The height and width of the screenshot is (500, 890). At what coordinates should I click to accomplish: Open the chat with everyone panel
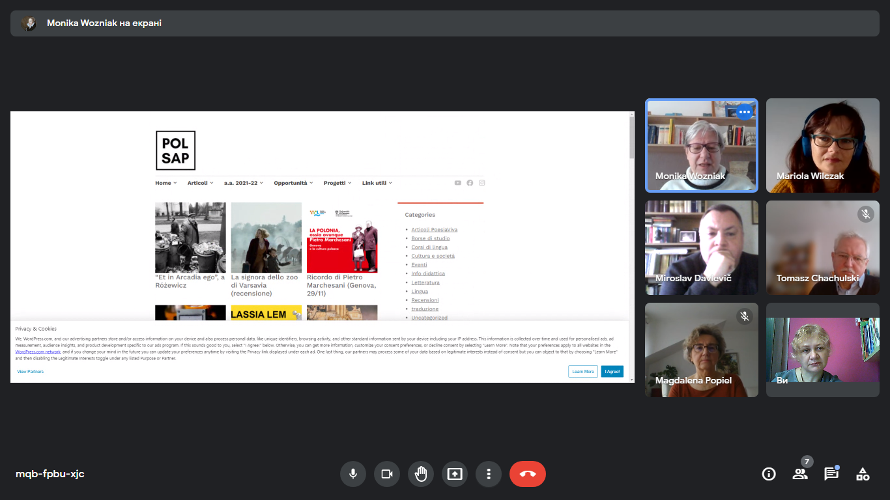831,474
